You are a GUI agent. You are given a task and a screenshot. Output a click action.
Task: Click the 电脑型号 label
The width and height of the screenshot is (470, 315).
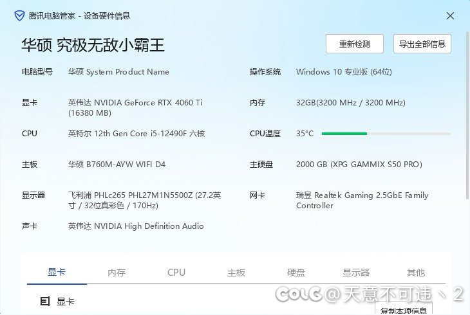[x=37, y=72]
